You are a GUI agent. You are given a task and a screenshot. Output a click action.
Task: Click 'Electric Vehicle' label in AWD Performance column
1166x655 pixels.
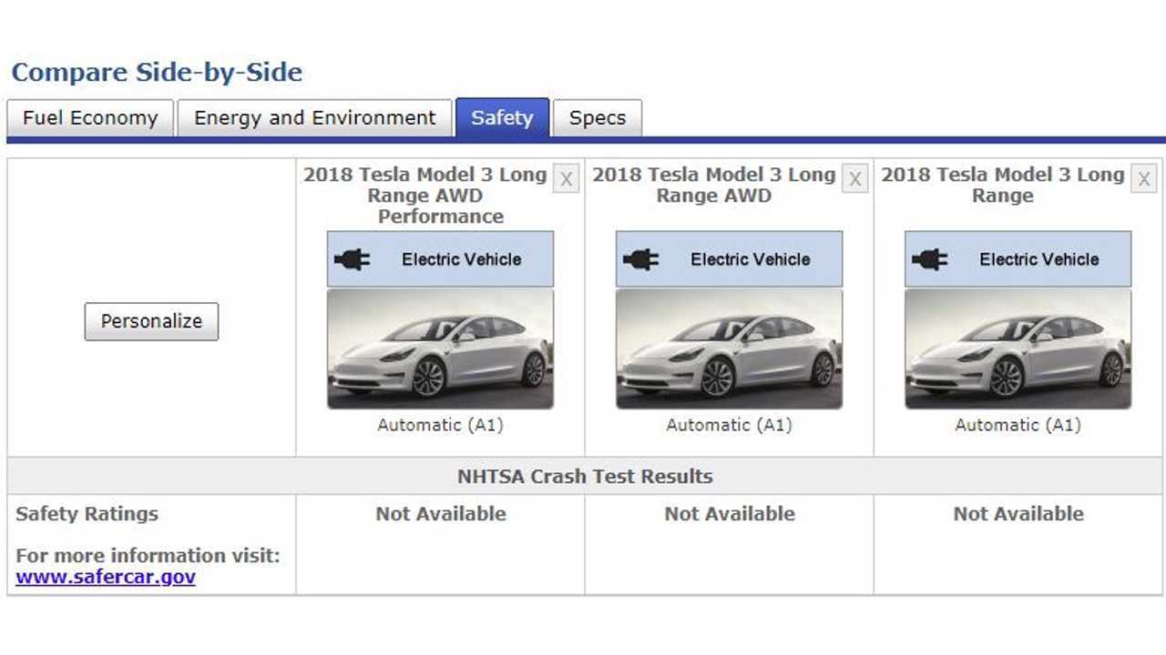(462, 259)
